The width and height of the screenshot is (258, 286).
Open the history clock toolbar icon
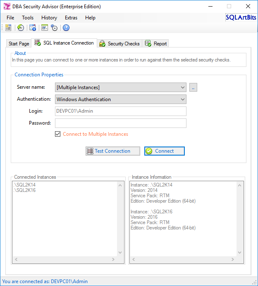(20, 28)
